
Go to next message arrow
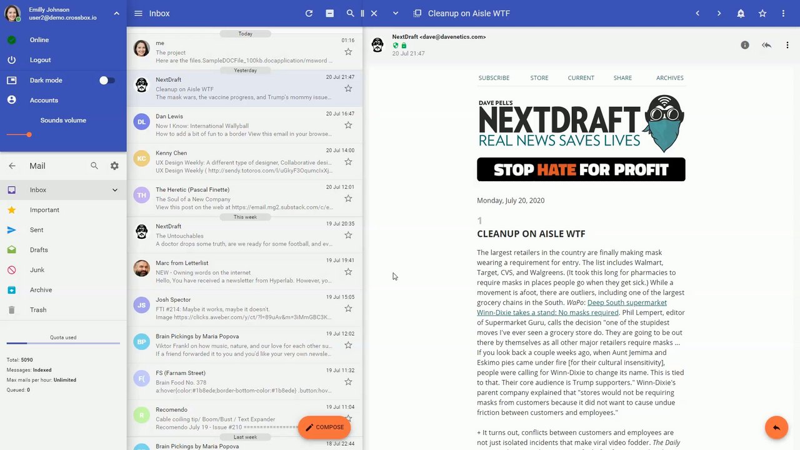click(x=719, y=13)
